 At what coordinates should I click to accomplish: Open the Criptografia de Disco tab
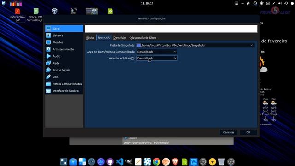pyautogui.click(x=142, y=38)
